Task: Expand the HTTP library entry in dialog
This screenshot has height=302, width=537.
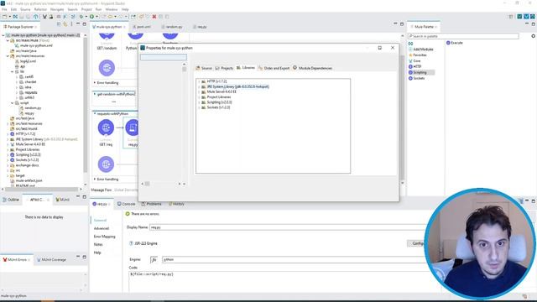Action: click(x=199, y=81)
